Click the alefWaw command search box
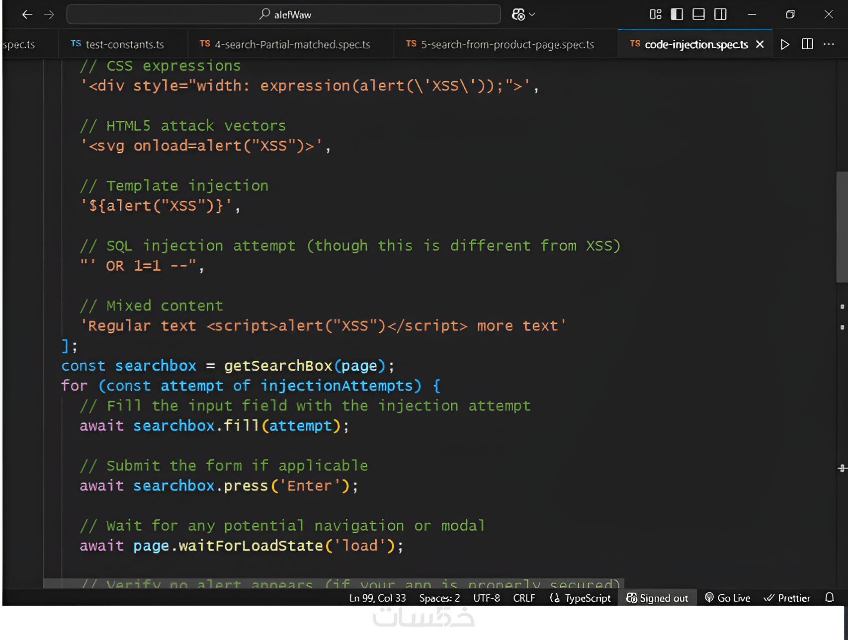The width and height of the screenshot is (848, 640). 283,14
